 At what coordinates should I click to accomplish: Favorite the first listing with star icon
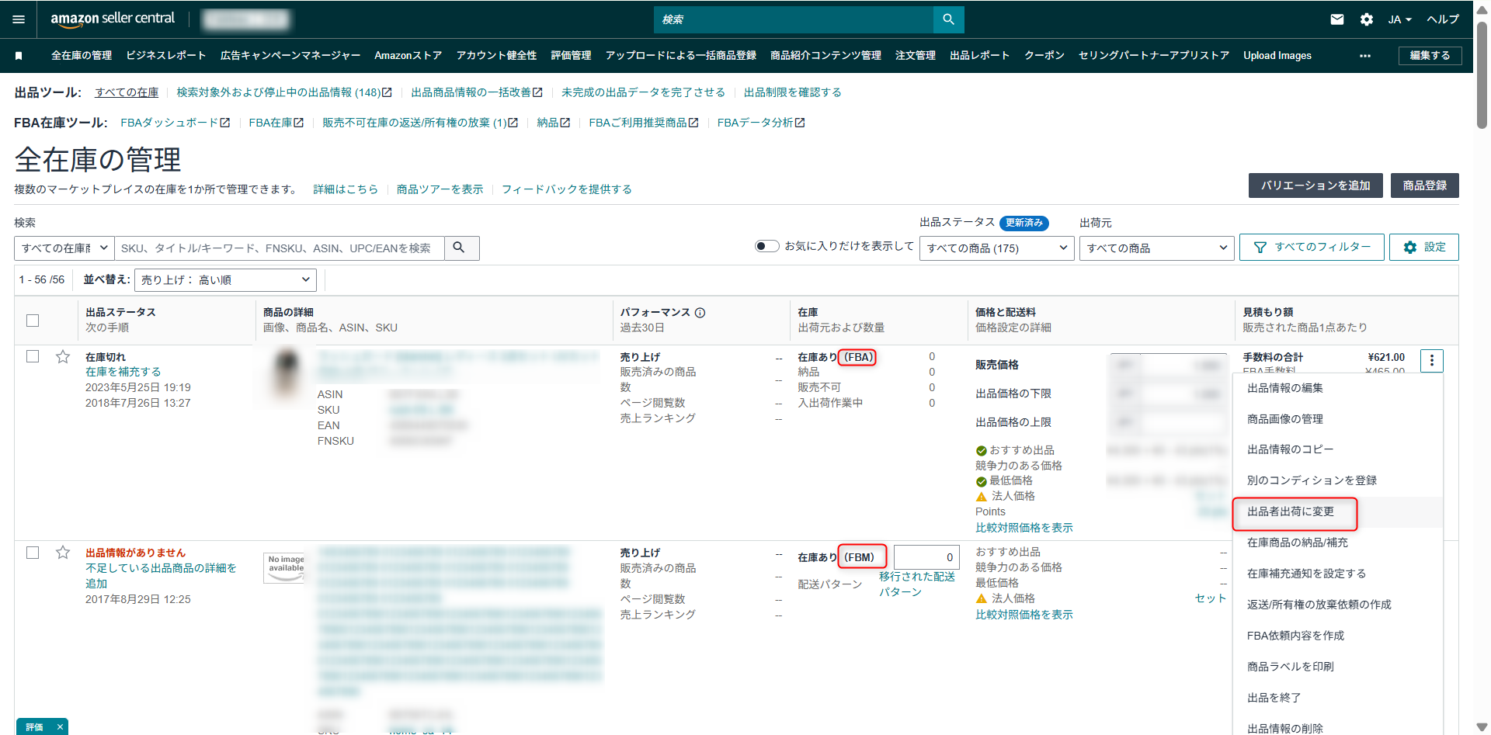pos(63,357)
